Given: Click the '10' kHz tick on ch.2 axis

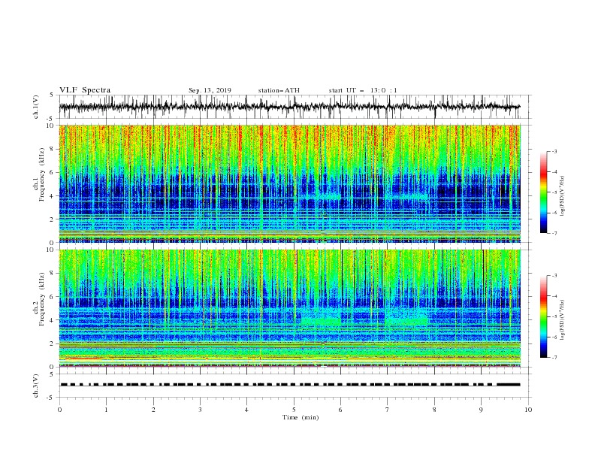Looking at the screenshot, I should 50,250.
